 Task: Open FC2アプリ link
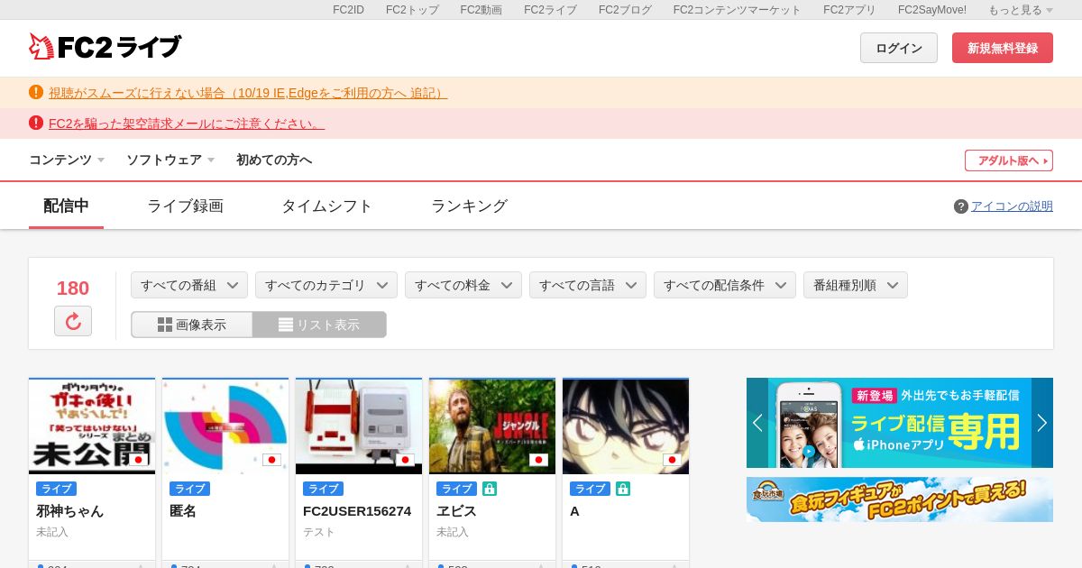[849, 10]
